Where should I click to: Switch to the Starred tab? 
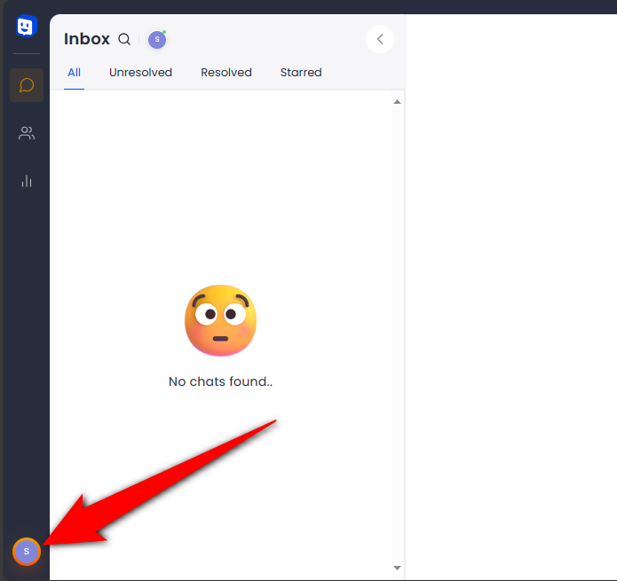301,73
